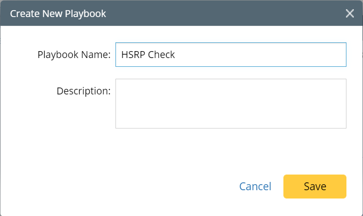Abort the dialog using Cancel
This screenshot has width=363, height=216.
255,187
